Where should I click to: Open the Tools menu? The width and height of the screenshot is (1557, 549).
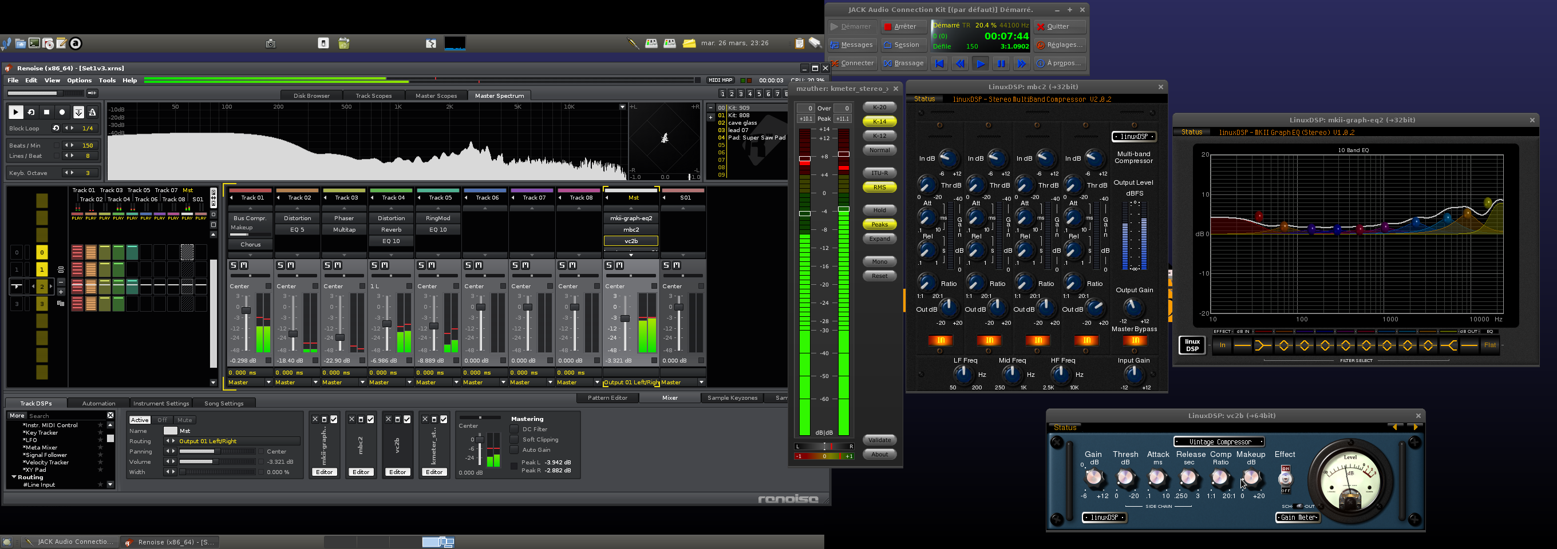click(x=107, y=80)
